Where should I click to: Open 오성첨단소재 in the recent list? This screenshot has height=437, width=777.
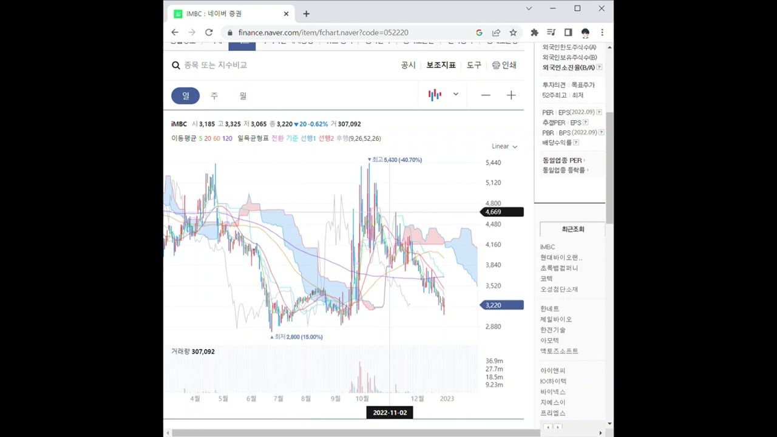pyautogui.click(x=559, y=289)
